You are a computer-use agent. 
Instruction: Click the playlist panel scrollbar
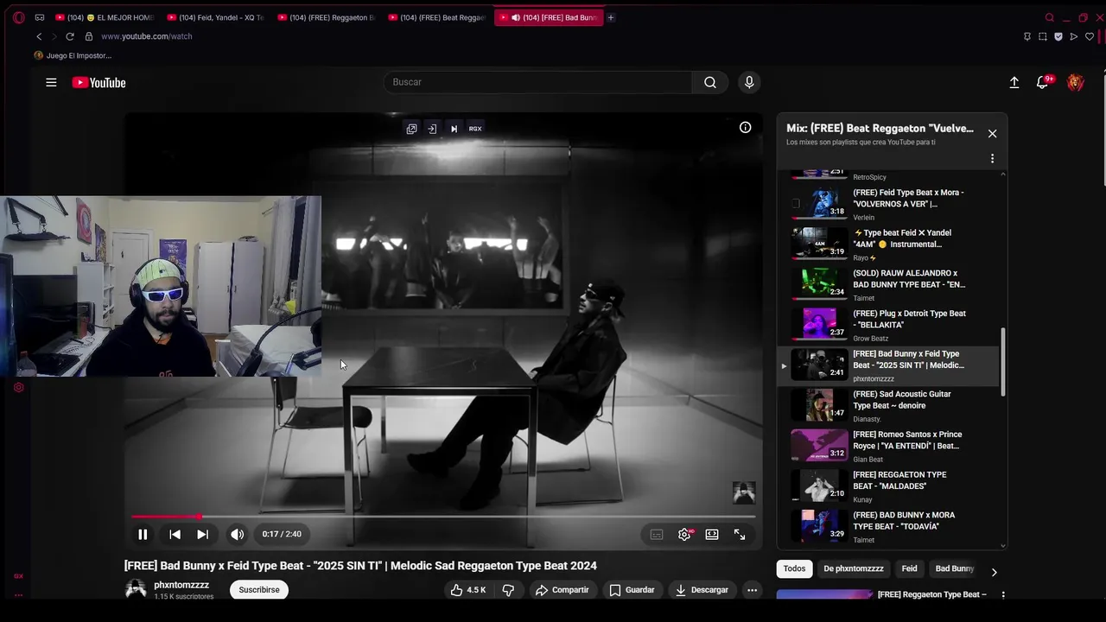tap(1003, 361)
